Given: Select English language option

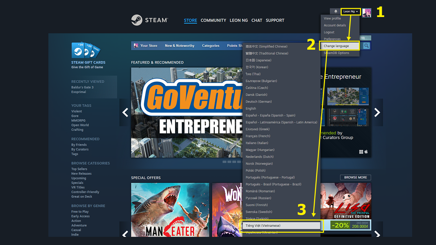Looking at the screenshot, I should coord(281,109).
